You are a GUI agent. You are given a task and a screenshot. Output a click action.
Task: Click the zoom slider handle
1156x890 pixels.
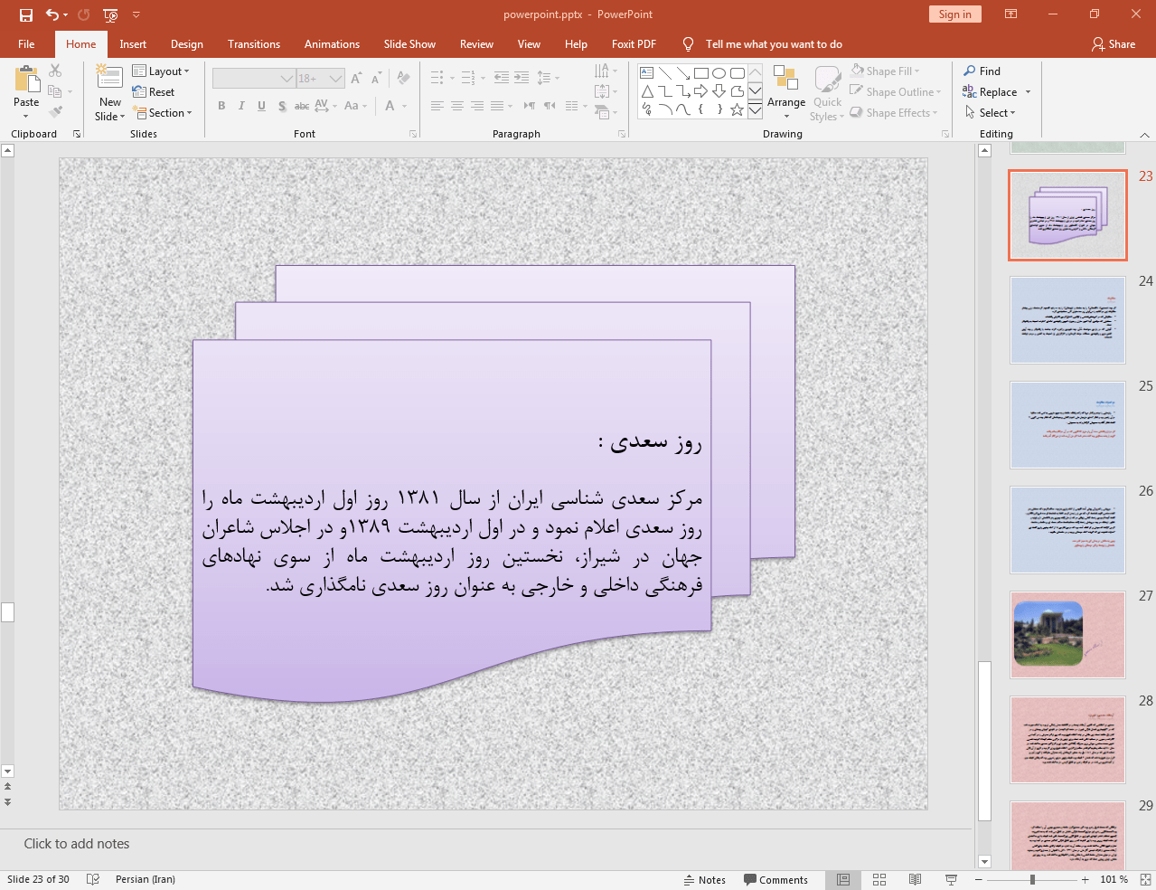point(1032,879)
